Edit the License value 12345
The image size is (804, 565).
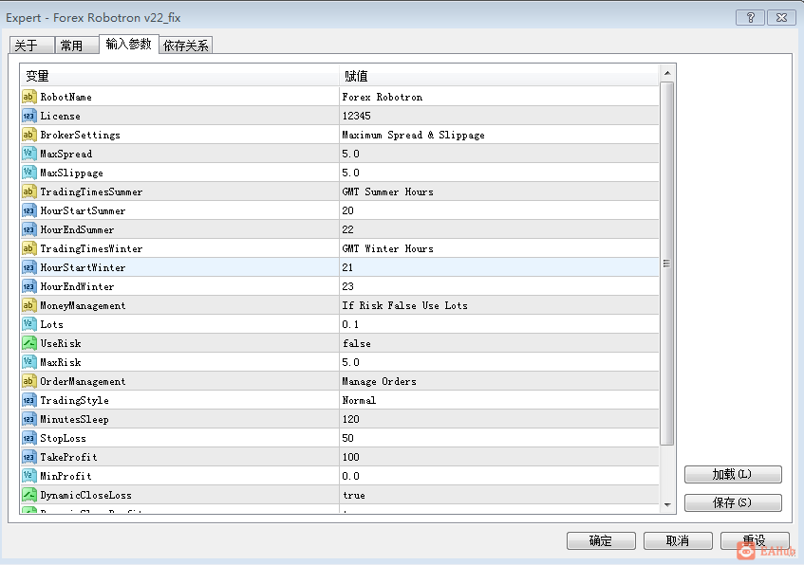356,116
